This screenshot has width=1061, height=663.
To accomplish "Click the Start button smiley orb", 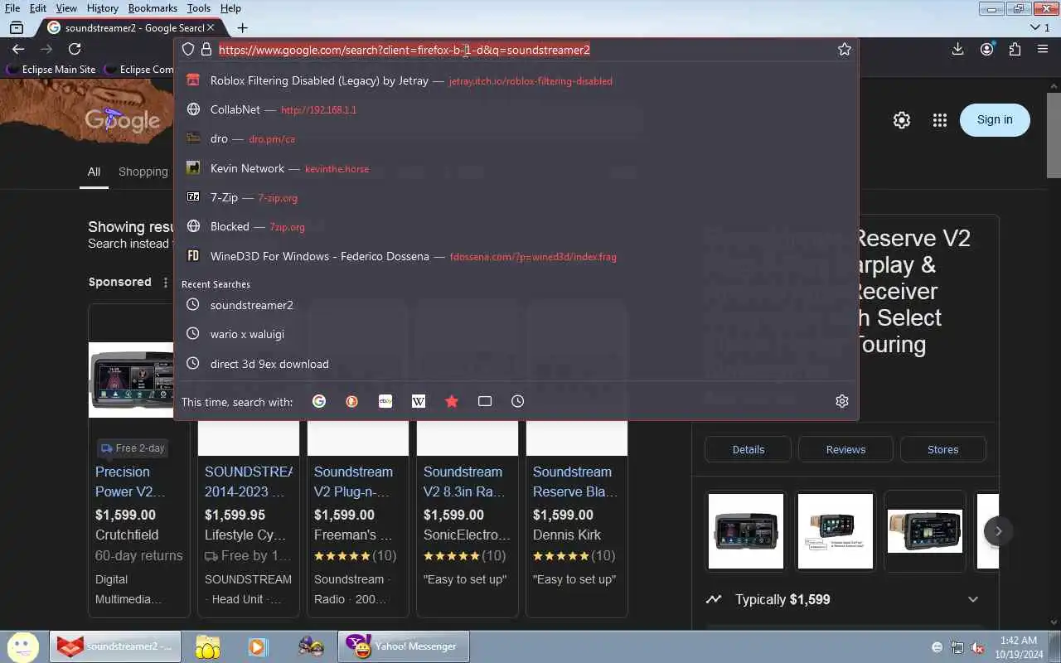I will 22,646.
